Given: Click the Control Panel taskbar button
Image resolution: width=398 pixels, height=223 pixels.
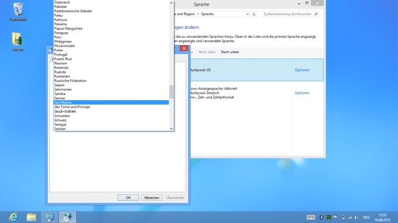Looking at the screenshot, I should coord(49,217).
